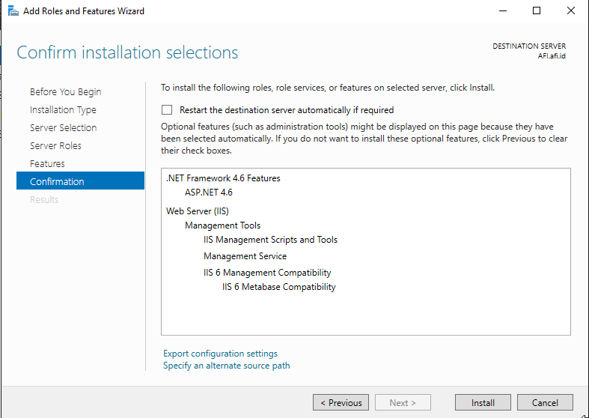The width and height of the screenshot is (589, 418).
Task: Open the Installation Type step
Action: [x=63, y=109]
